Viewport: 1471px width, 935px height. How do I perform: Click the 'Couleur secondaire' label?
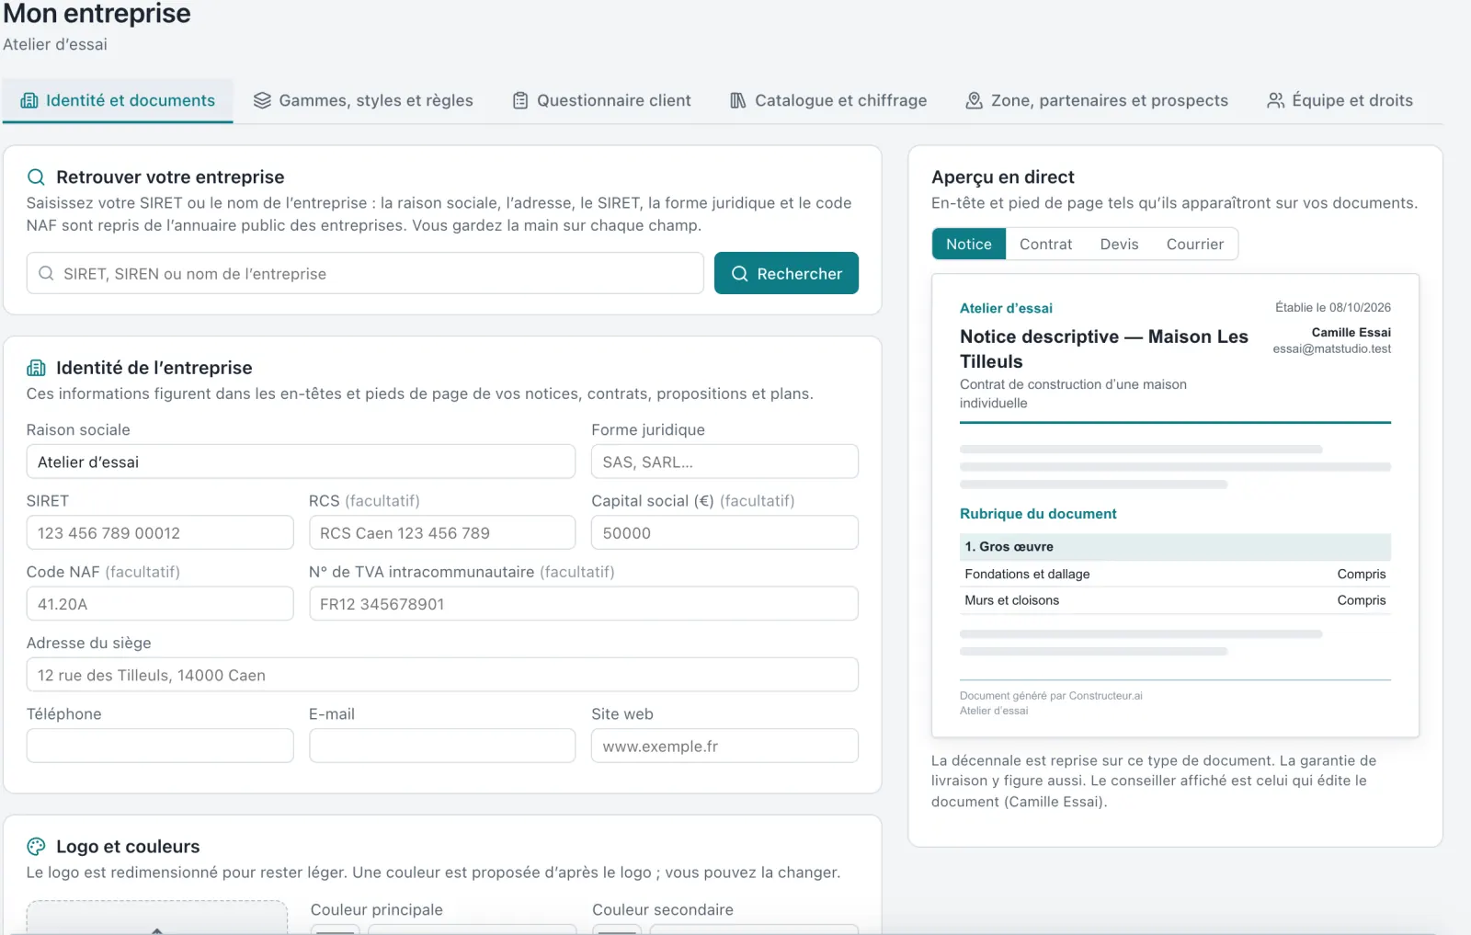[x=663, y=909]
